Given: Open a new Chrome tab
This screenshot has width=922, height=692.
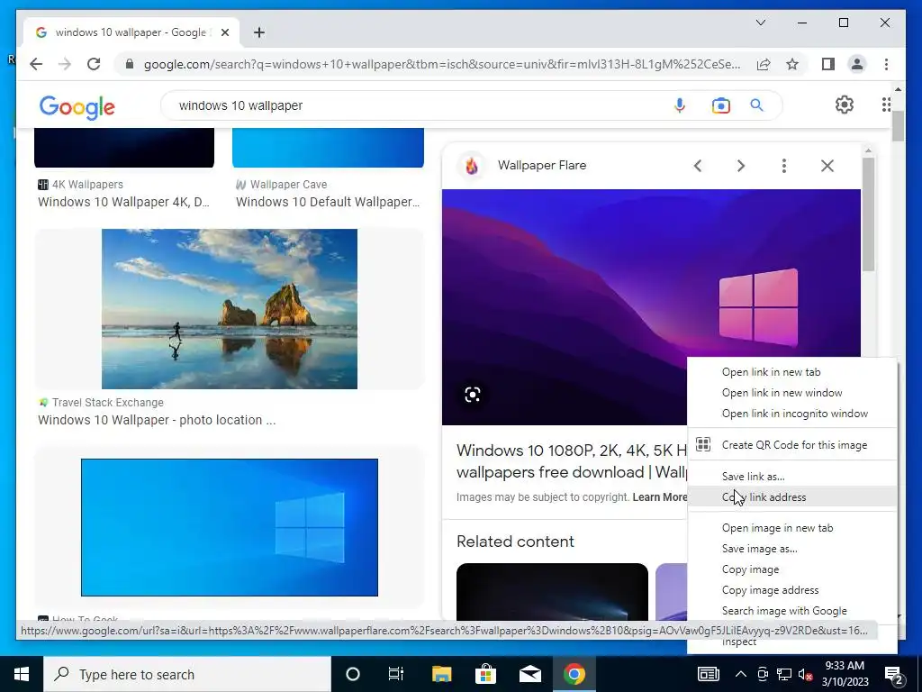Looking at the screenshot, I should click(258, 32).
